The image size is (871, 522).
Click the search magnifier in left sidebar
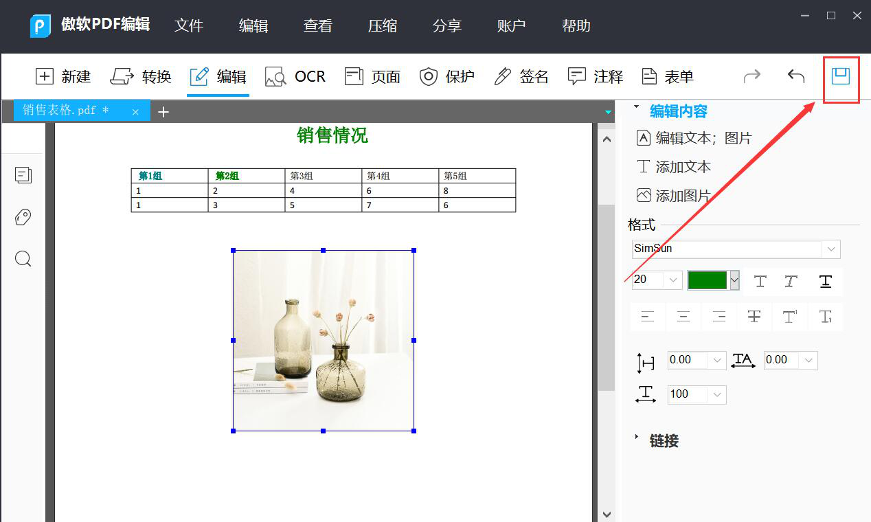pyautogui.click(x=23, y=259)
